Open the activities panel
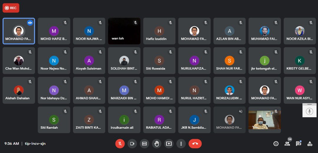Screen dimensions: 318x153 pos(310,144)
